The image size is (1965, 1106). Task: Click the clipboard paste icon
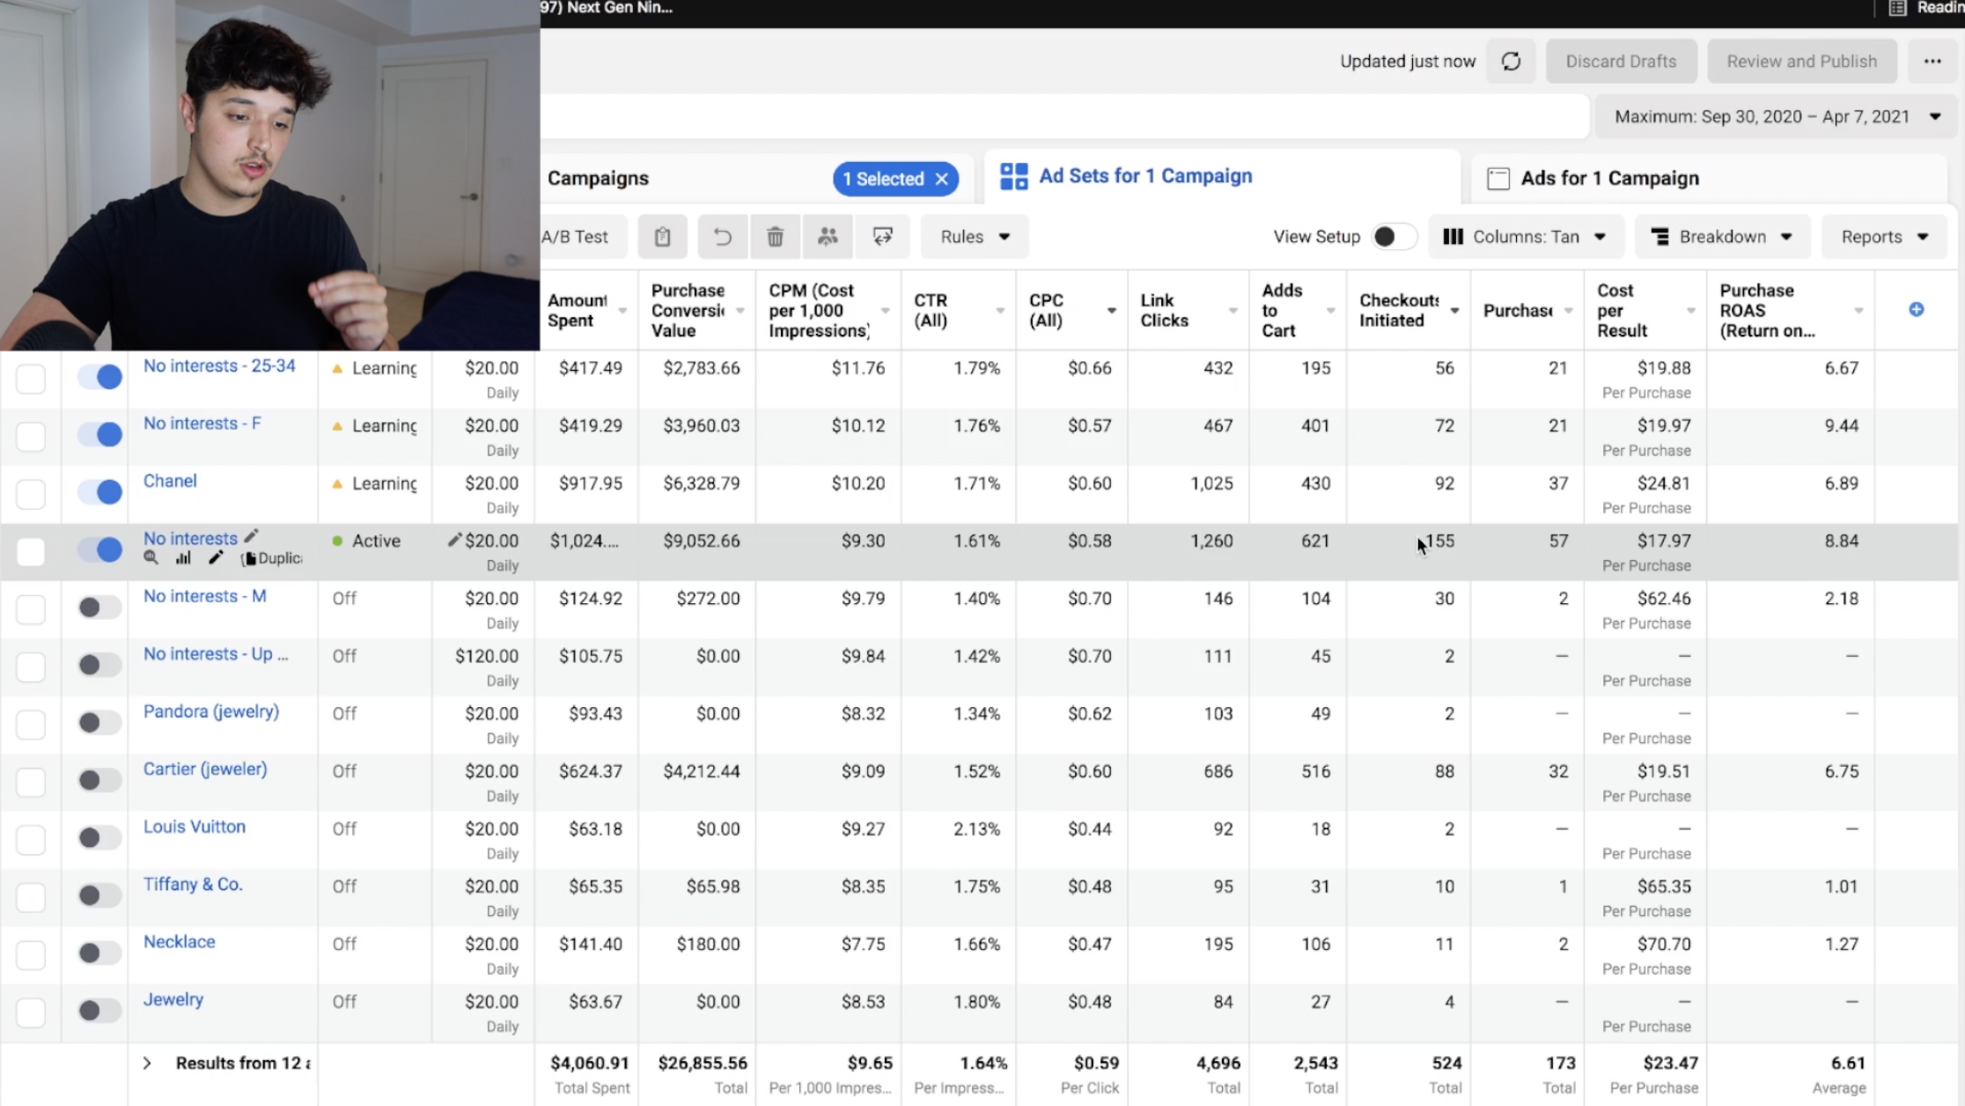(662, 237)
